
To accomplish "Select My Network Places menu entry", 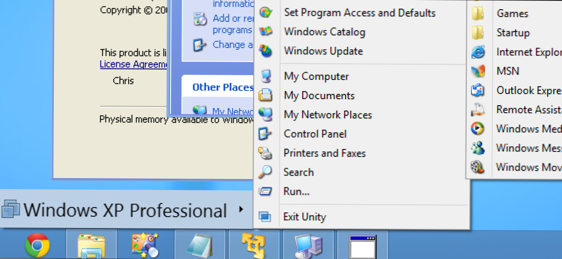I will point(328,115).
